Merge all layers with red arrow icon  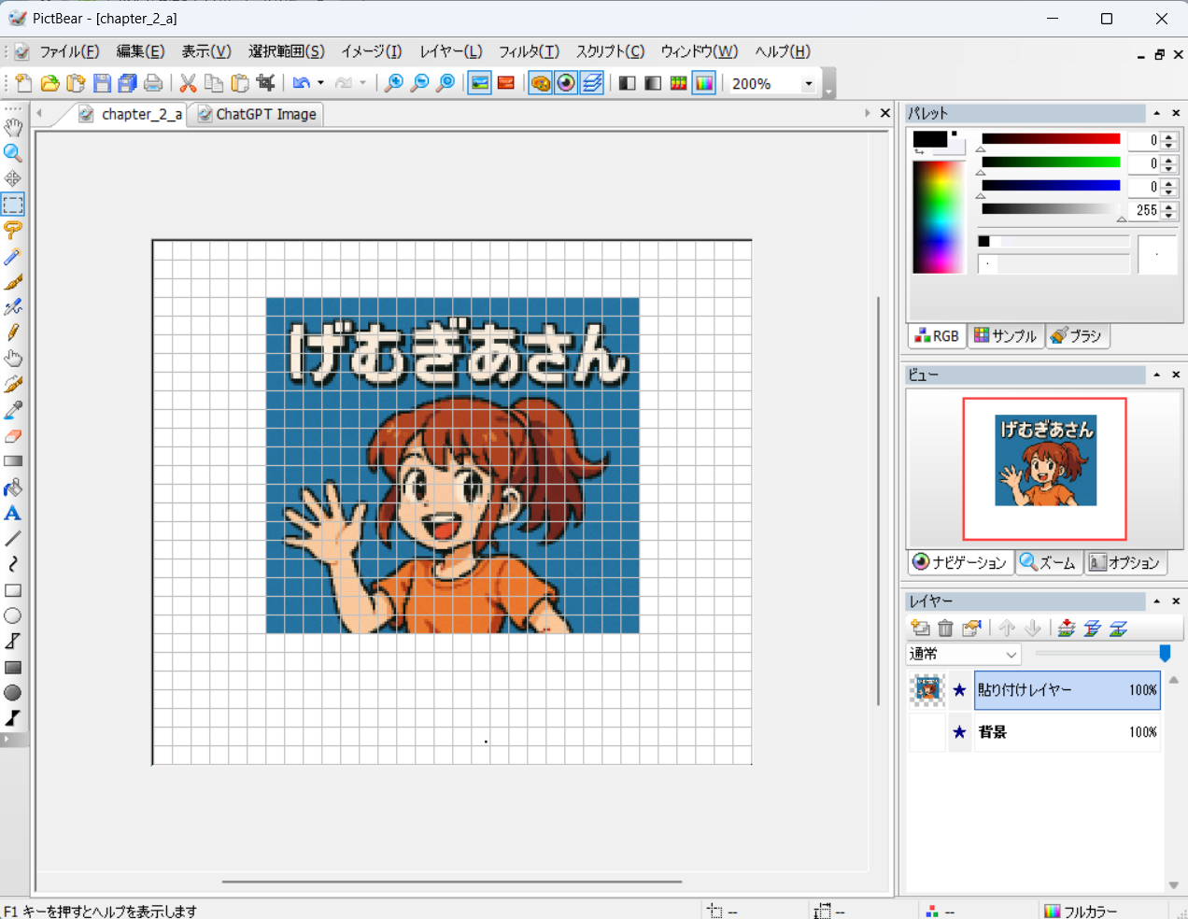click(x=1067, y=628)
